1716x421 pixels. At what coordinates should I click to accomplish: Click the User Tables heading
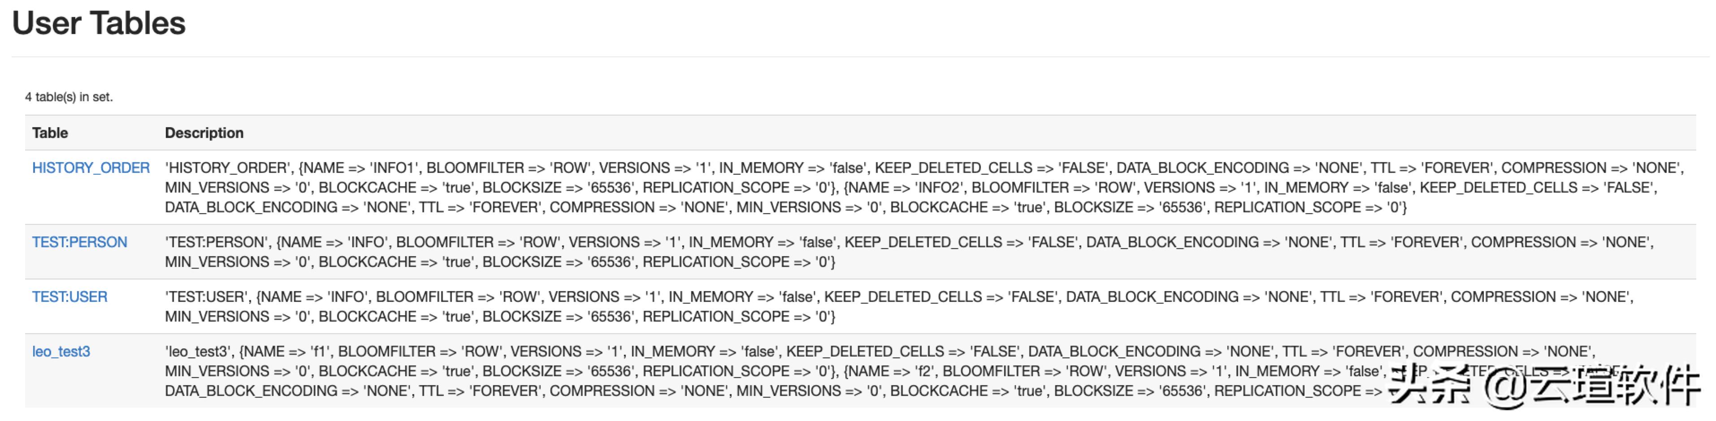99,23
